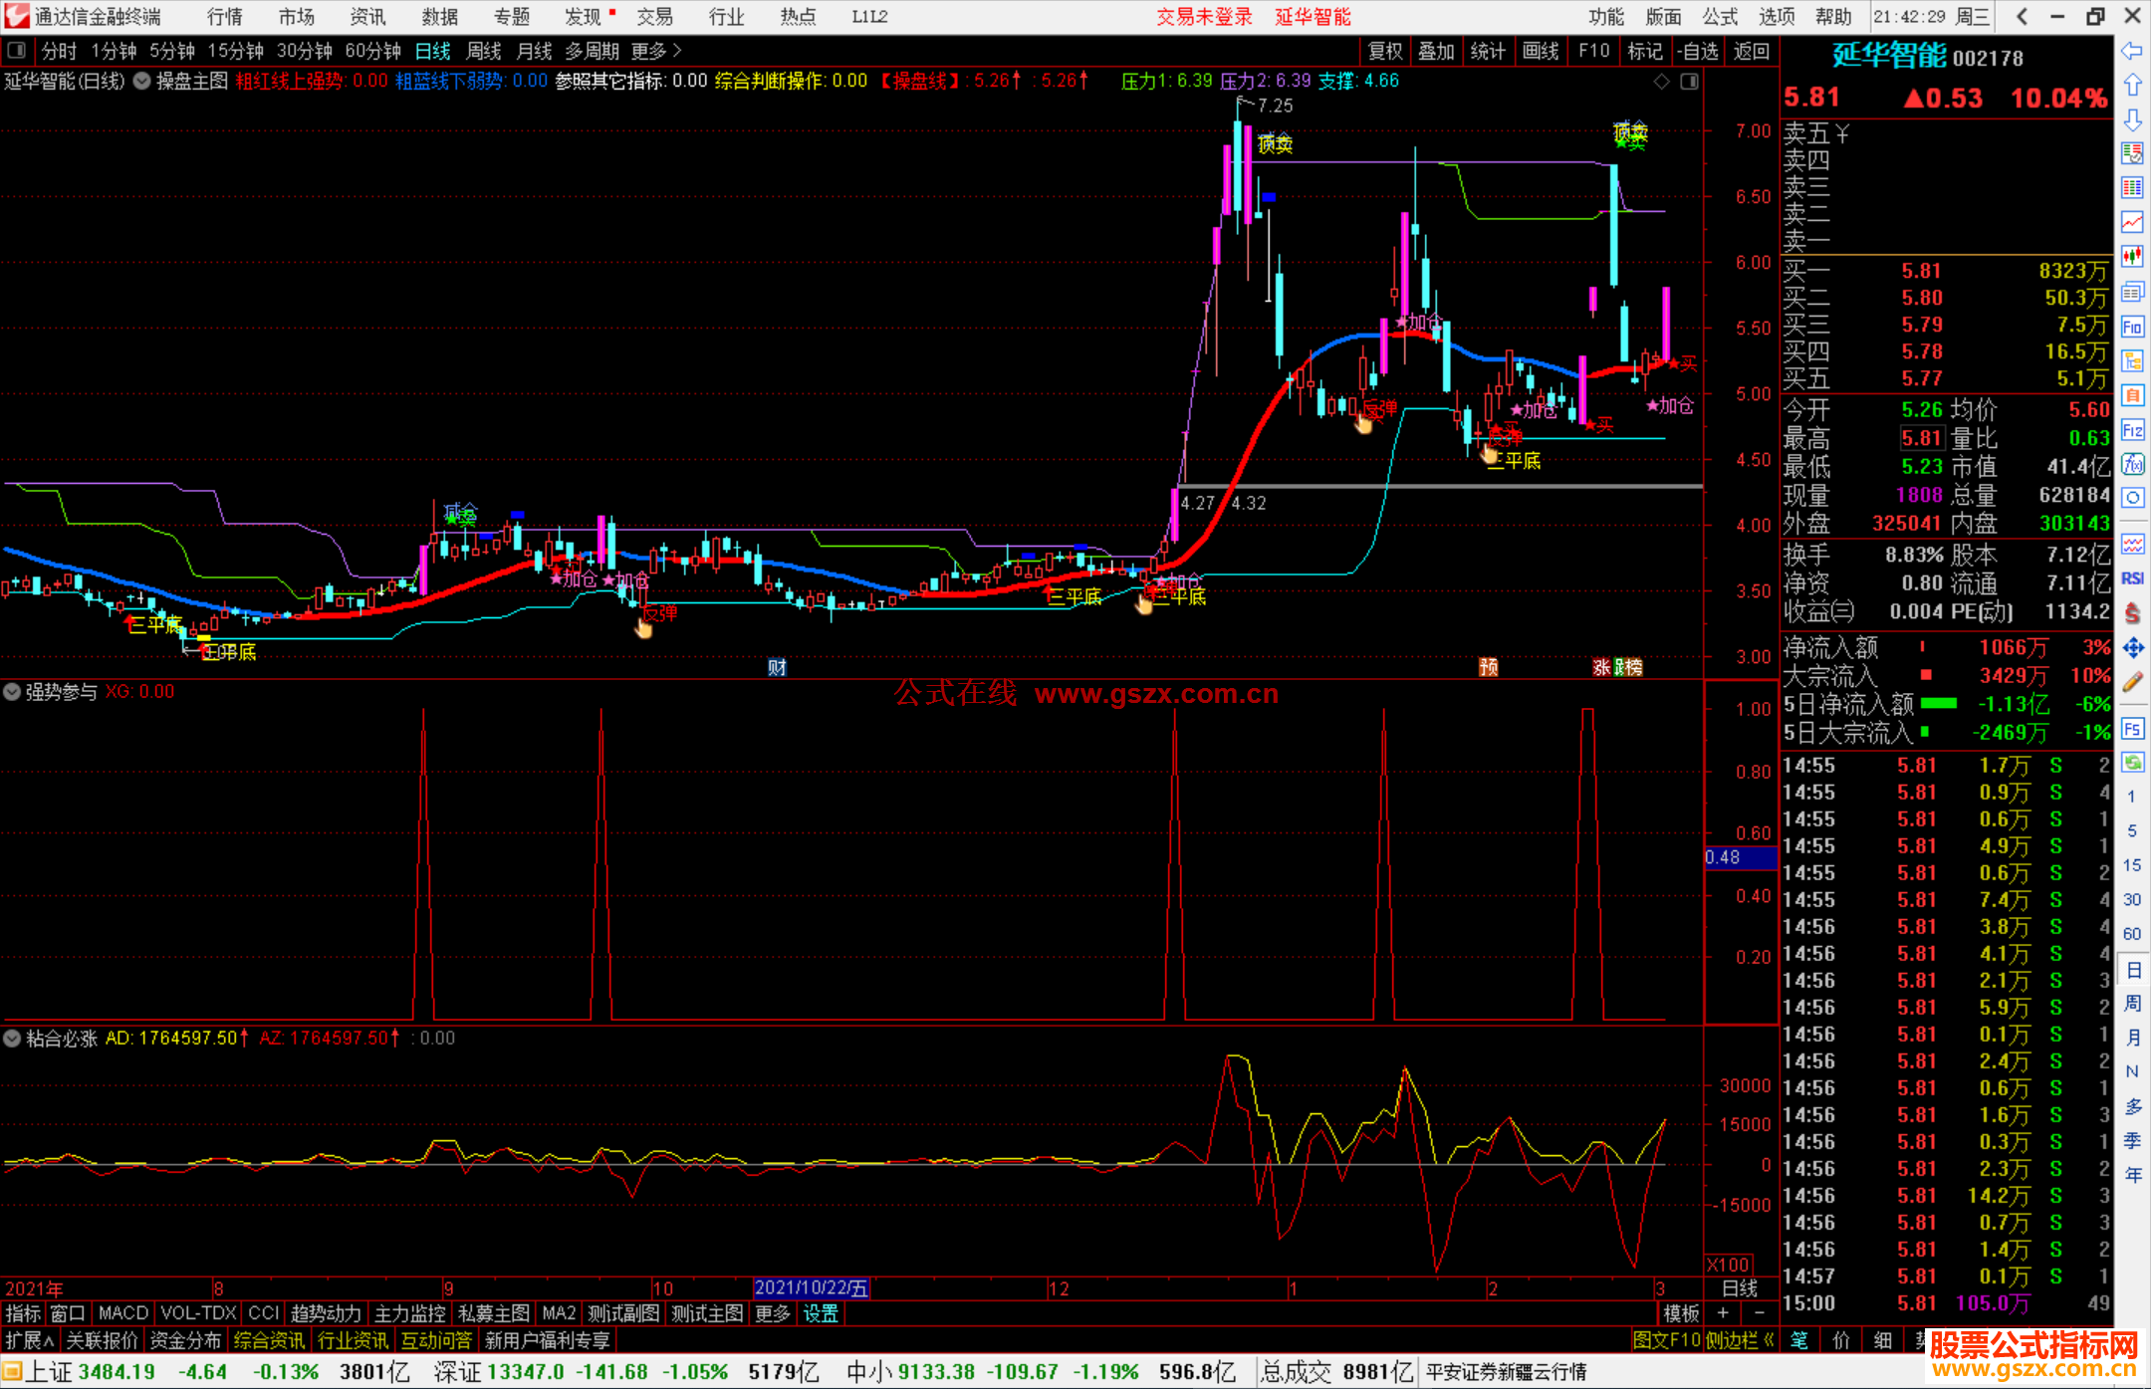Open the f(x) formula manager icon
The image size is (2151, 1389).
pos(2132,464)
